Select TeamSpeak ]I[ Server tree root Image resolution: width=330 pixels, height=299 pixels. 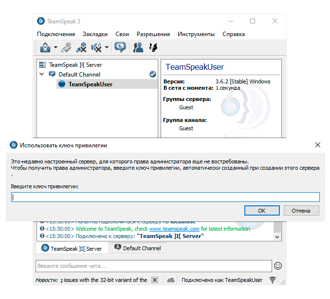(75, 65)
